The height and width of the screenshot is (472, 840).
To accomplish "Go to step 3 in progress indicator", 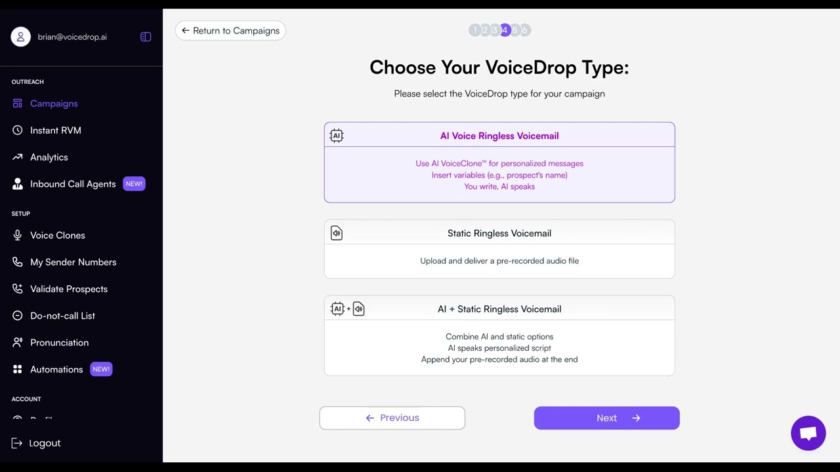I will [x=494, y=30].
